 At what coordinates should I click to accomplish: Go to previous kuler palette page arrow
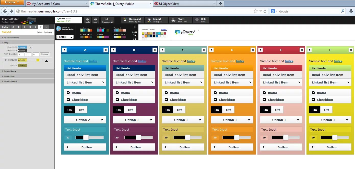coord(133,39)
